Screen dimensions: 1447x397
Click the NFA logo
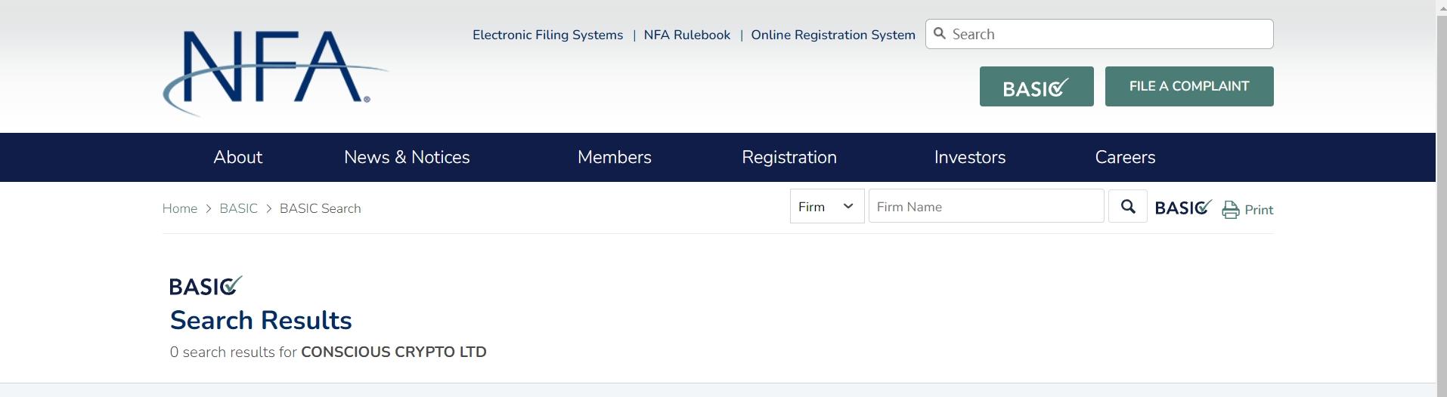(x=275, y=73)
